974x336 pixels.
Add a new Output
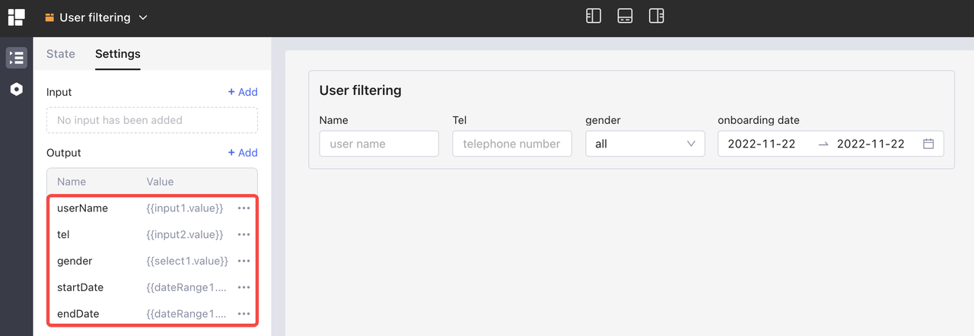[x=243, y=153]
